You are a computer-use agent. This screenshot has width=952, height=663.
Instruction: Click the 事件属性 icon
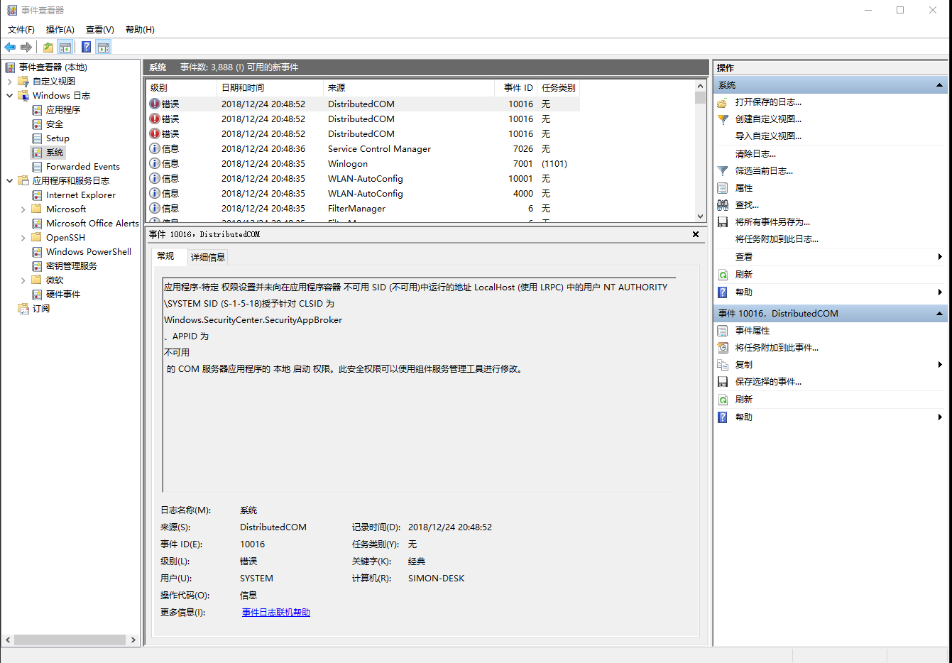point(723,331)
